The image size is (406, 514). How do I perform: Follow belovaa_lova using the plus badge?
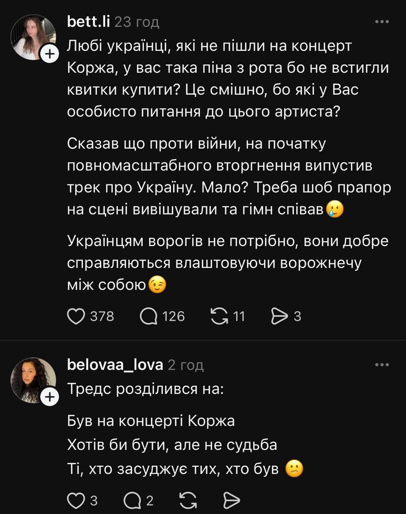point(49,397)
